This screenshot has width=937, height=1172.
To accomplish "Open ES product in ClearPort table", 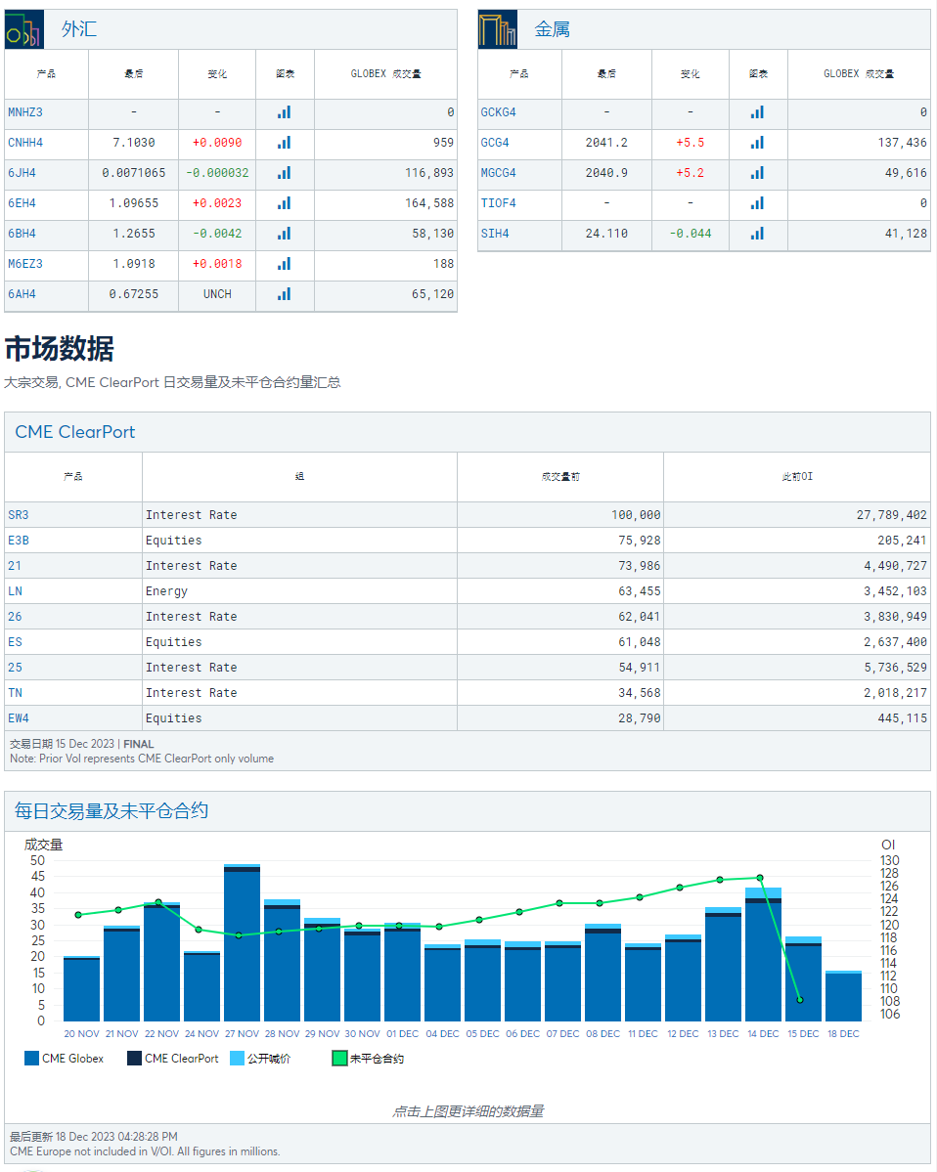I will pyautogui.click(x=15, y=642).
